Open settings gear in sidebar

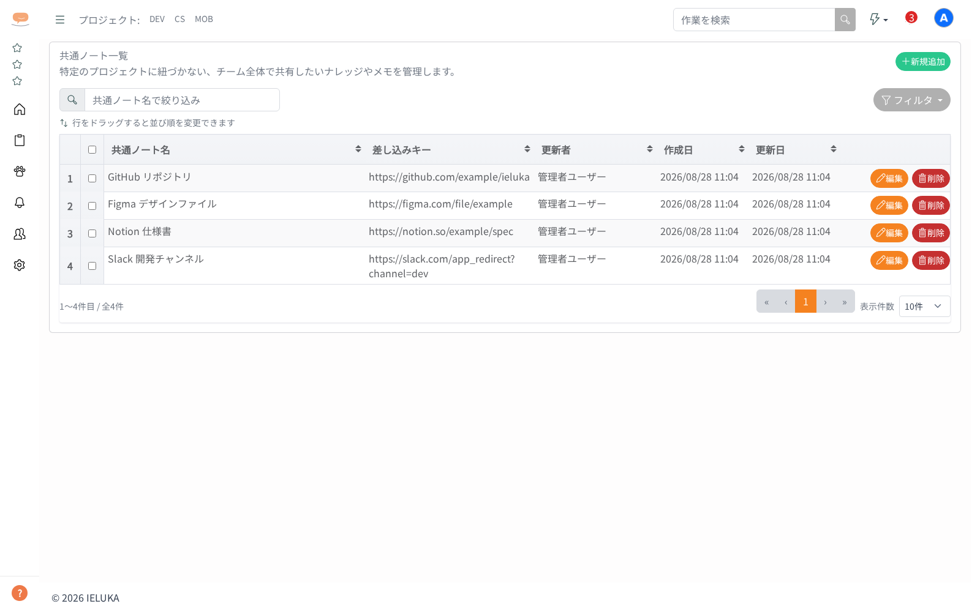[20, 265]
